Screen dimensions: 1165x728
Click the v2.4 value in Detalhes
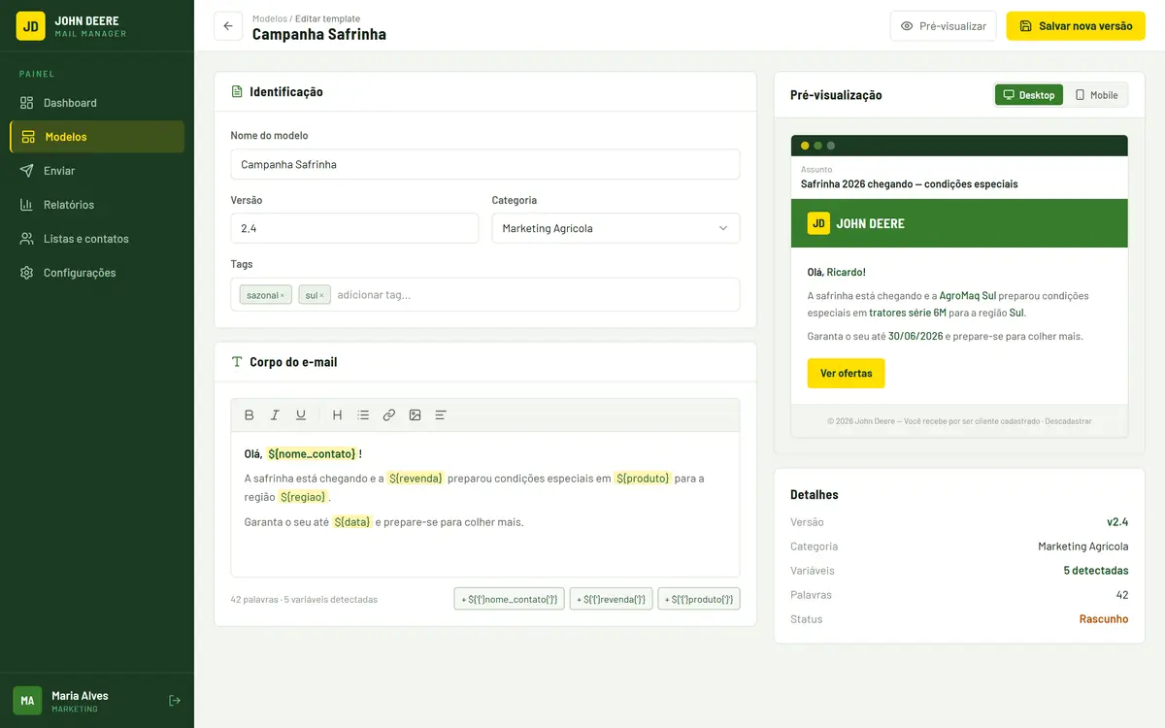click(1117, 522)
